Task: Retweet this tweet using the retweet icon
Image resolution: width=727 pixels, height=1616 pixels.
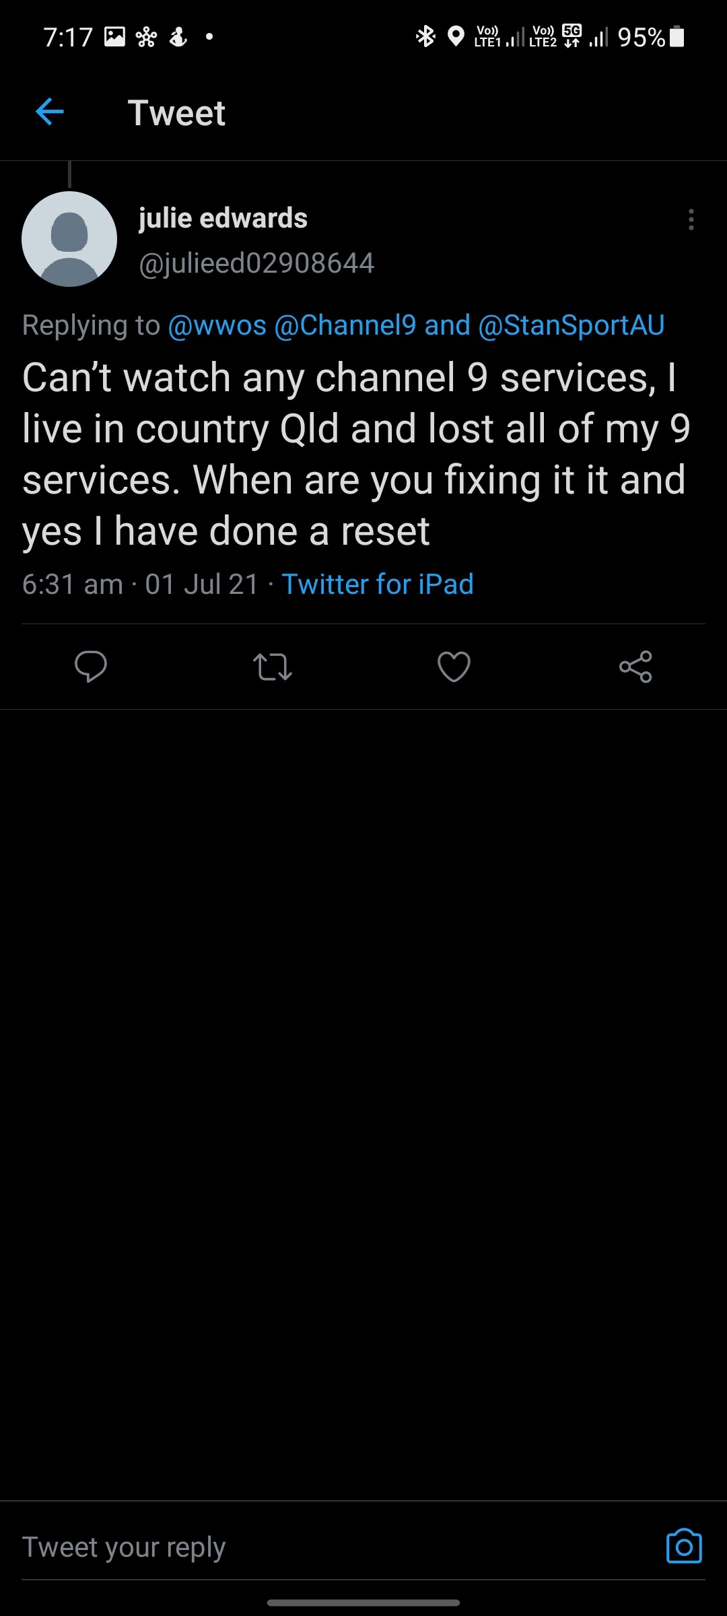Action: [x=273, y=667]
